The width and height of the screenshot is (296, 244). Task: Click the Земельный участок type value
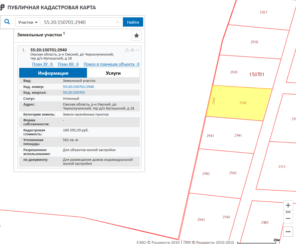(79, 81)
